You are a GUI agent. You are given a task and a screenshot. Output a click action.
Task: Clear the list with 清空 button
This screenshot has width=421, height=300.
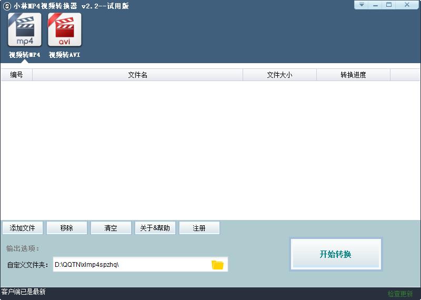111,228
